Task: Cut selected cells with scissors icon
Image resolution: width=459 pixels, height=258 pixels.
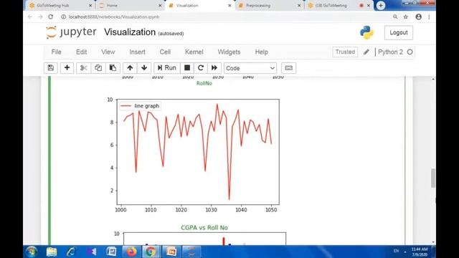Action: click(83, 68)
